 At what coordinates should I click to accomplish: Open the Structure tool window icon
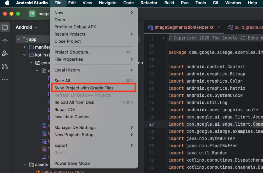5,53
